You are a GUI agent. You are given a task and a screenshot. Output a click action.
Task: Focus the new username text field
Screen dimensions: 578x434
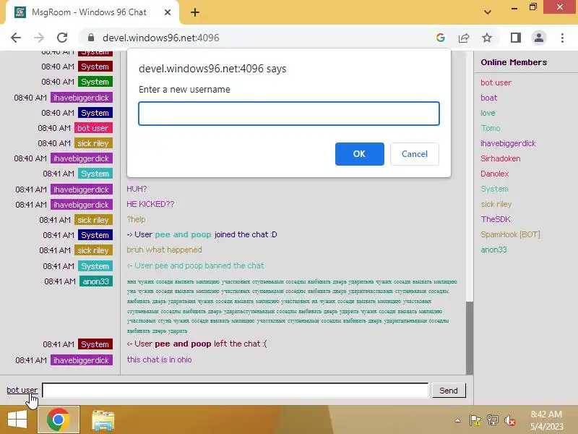pos(289,114)
